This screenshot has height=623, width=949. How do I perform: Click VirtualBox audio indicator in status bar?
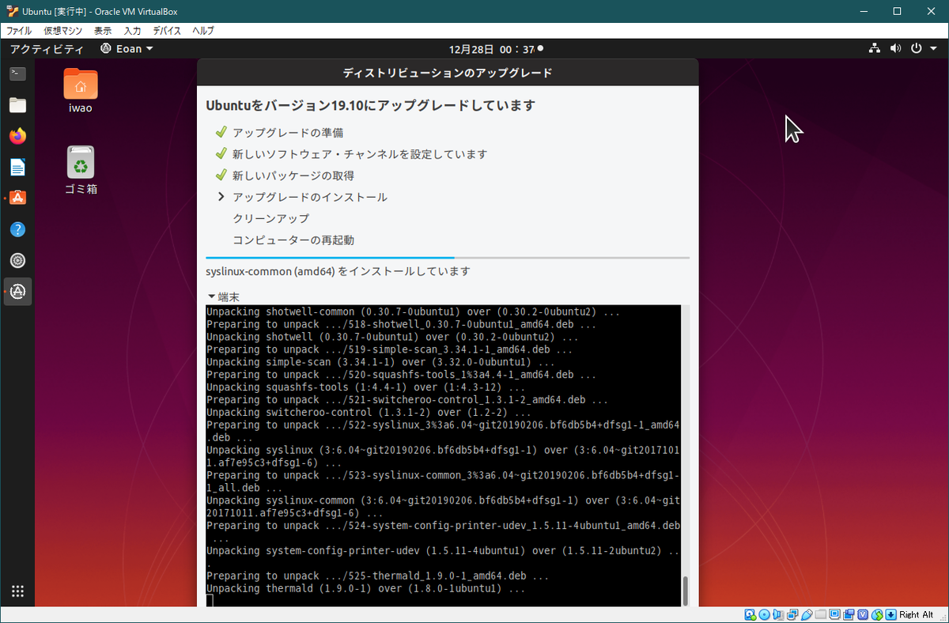[x=778, y=614]
